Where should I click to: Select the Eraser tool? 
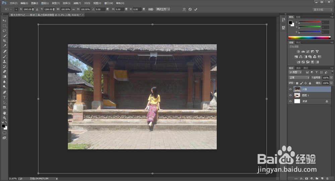[x=4, y=72]
